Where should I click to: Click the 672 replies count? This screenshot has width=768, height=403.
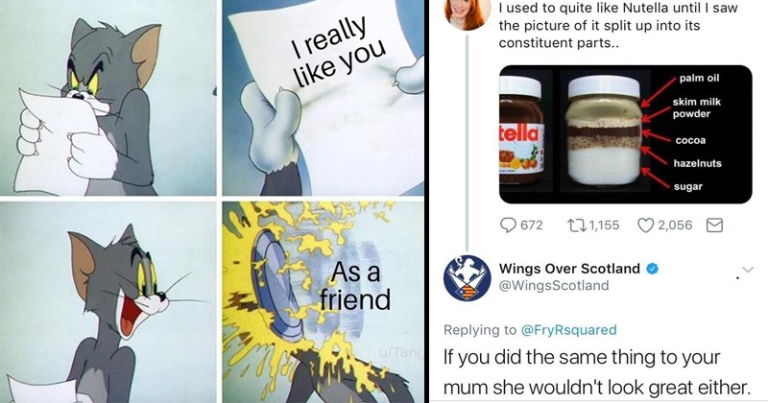click(532, 225)
